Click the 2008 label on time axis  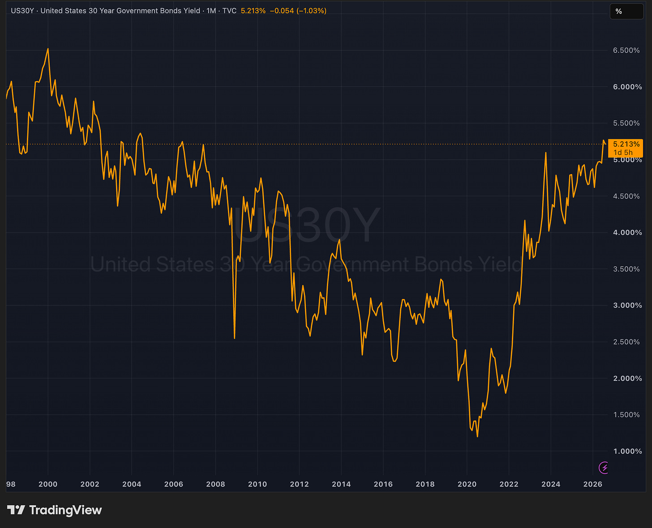coord(215,484)
